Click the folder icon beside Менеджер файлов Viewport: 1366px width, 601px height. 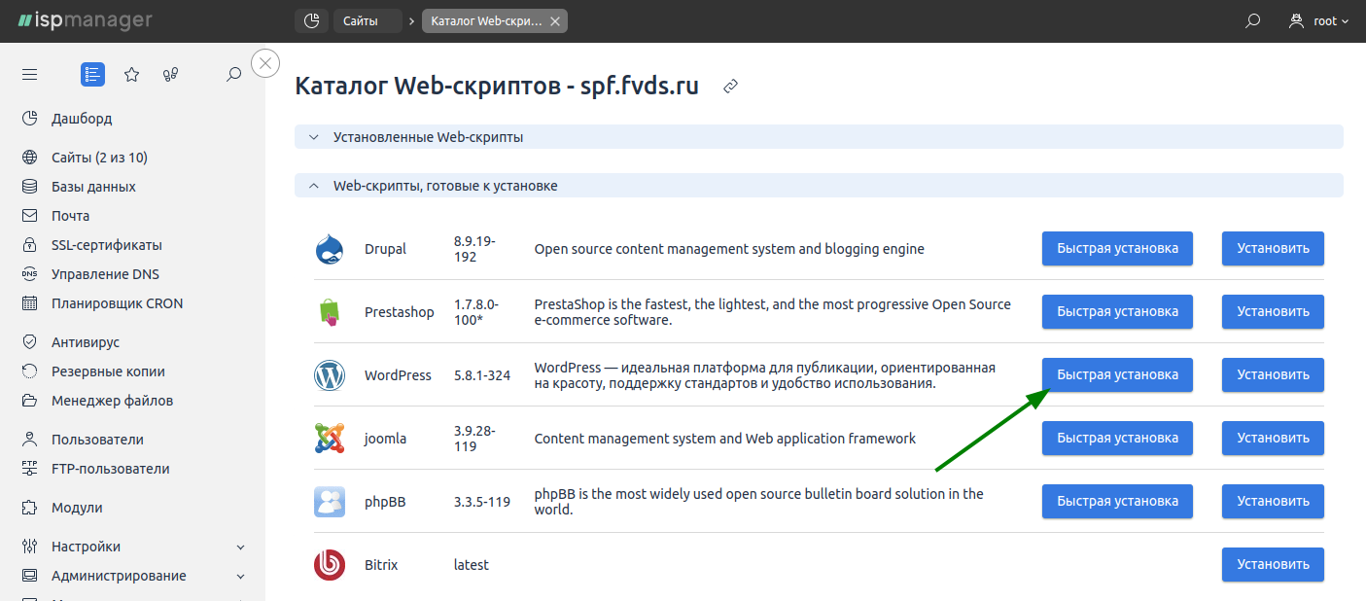tap(29, 401)
